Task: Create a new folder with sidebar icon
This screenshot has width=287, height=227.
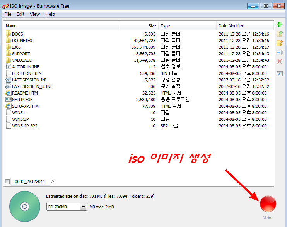Action: (x=280, y=43)
